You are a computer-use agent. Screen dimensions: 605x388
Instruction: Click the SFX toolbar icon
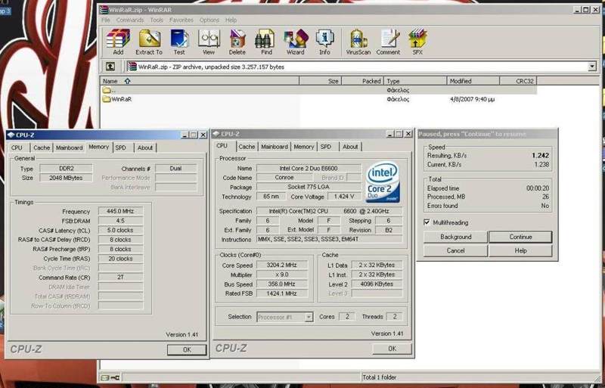(417, 42)
